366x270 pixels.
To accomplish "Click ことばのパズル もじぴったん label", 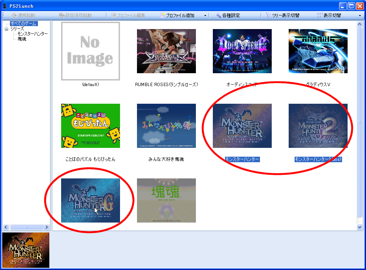I will (90, 159).
